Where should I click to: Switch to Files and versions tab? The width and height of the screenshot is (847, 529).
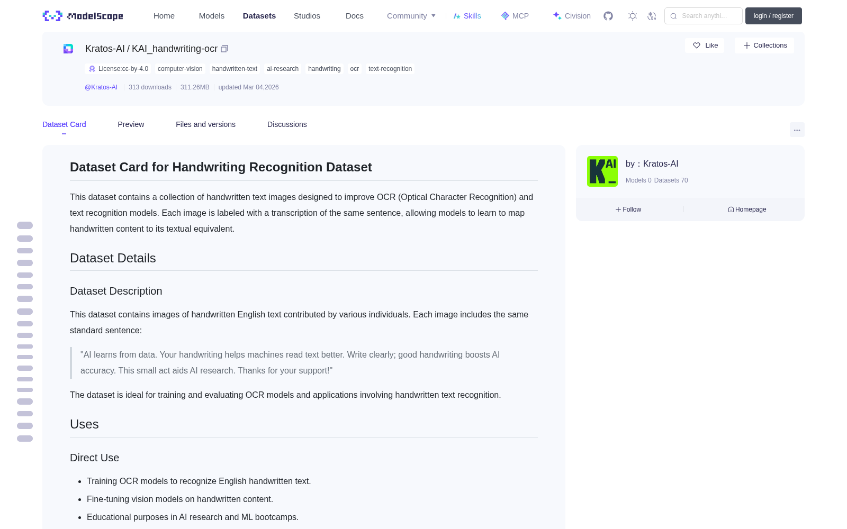click(205, 124)
